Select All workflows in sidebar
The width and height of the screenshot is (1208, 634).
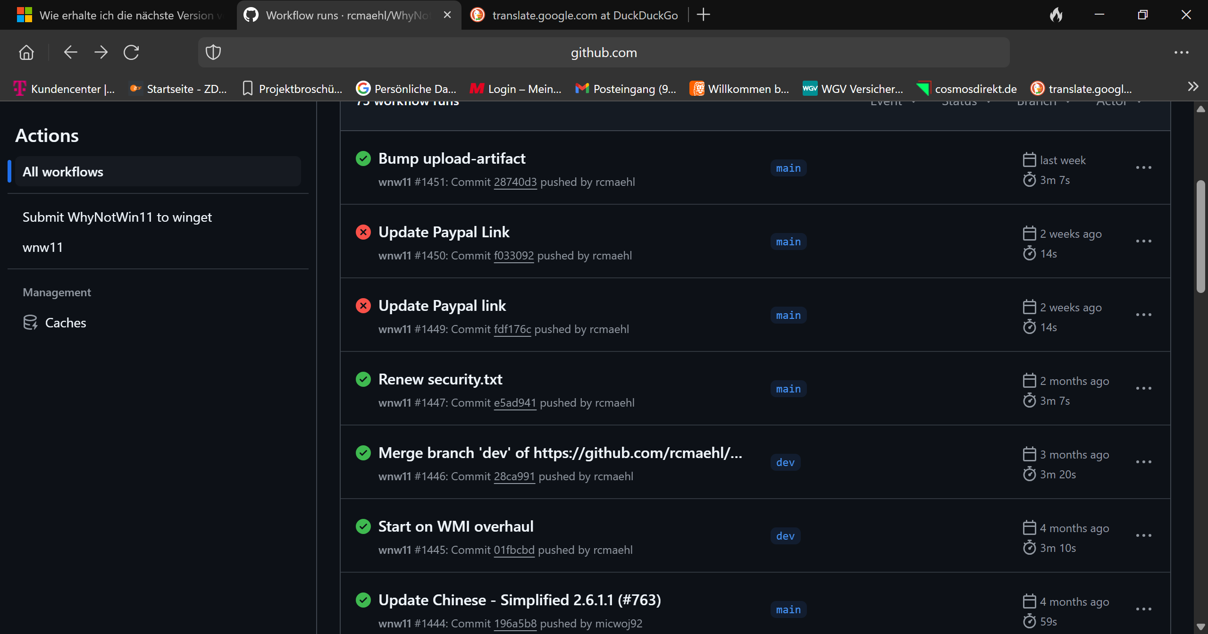click(158, 172)
